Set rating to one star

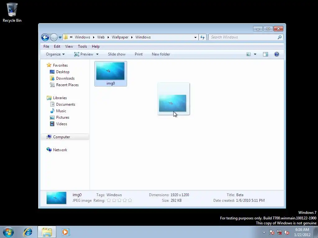coord(109,201)
